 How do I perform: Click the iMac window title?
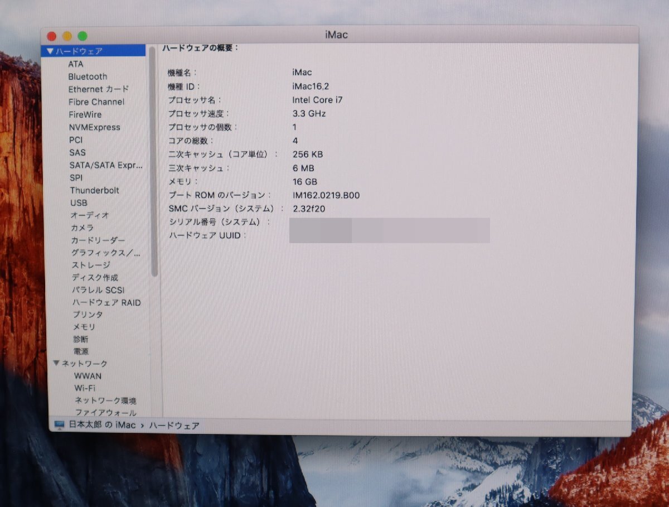click(x=336, y=35)
